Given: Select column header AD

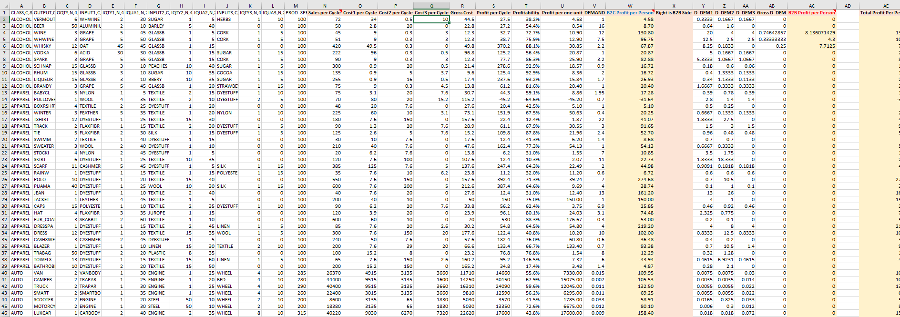Looking at the screenshot, I should 848,6.
